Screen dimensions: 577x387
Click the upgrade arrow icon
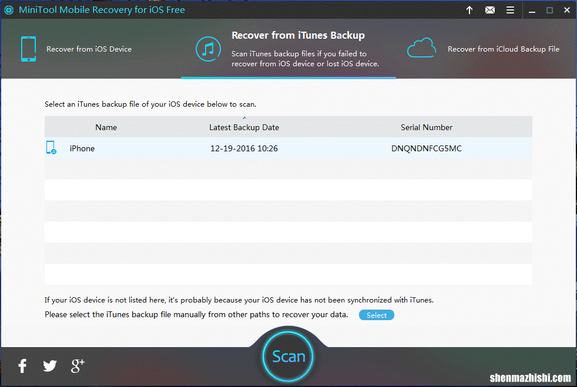point(469,10)
